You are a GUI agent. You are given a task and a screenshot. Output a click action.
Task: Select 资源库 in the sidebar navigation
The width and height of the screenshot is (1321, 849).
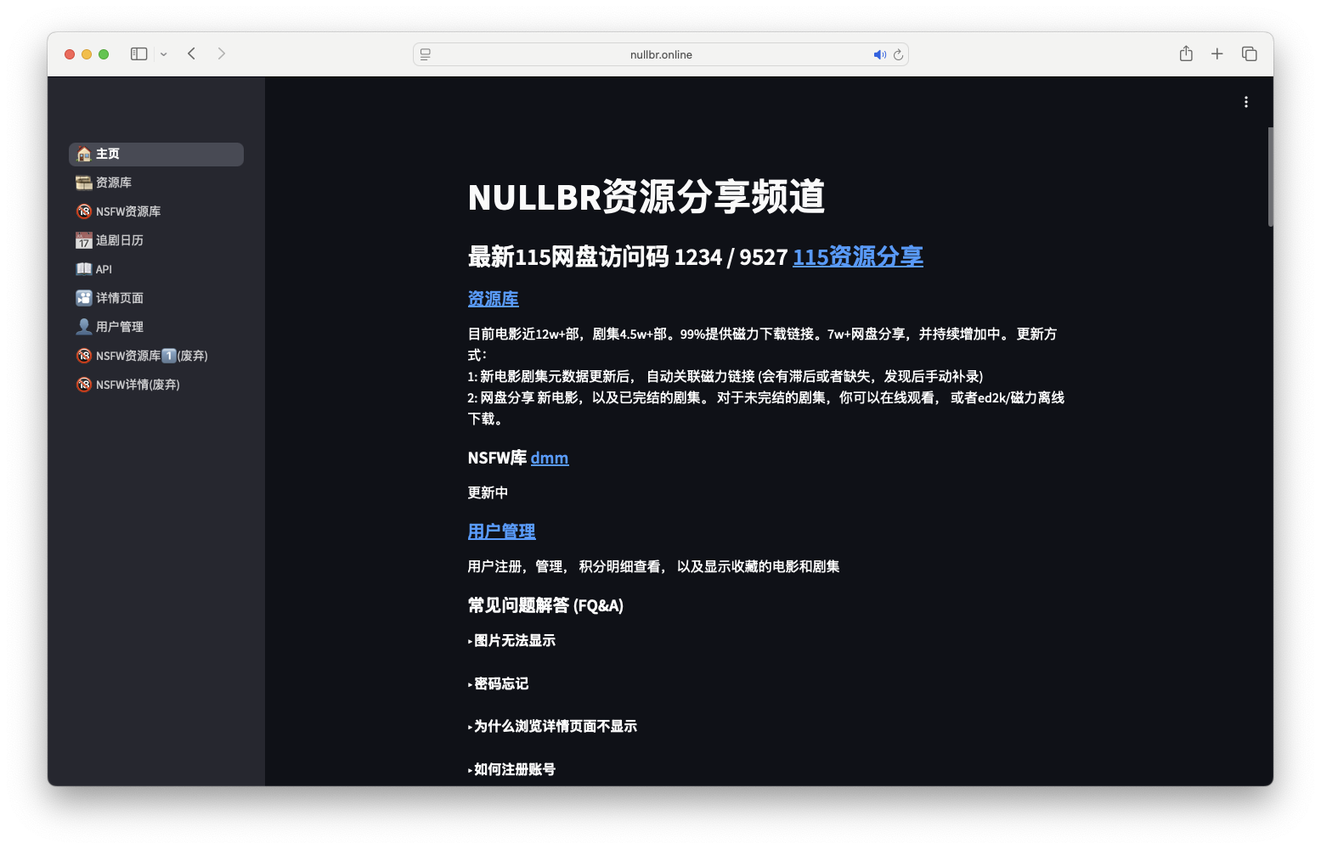pos(113,183)
